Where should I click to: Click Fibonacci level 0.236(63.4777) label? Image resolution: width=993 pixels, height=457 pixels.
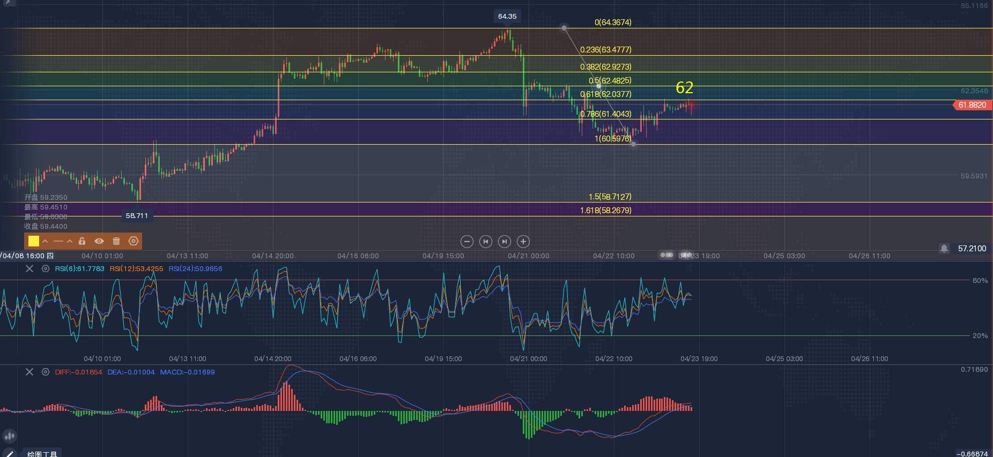pos(606,50)
